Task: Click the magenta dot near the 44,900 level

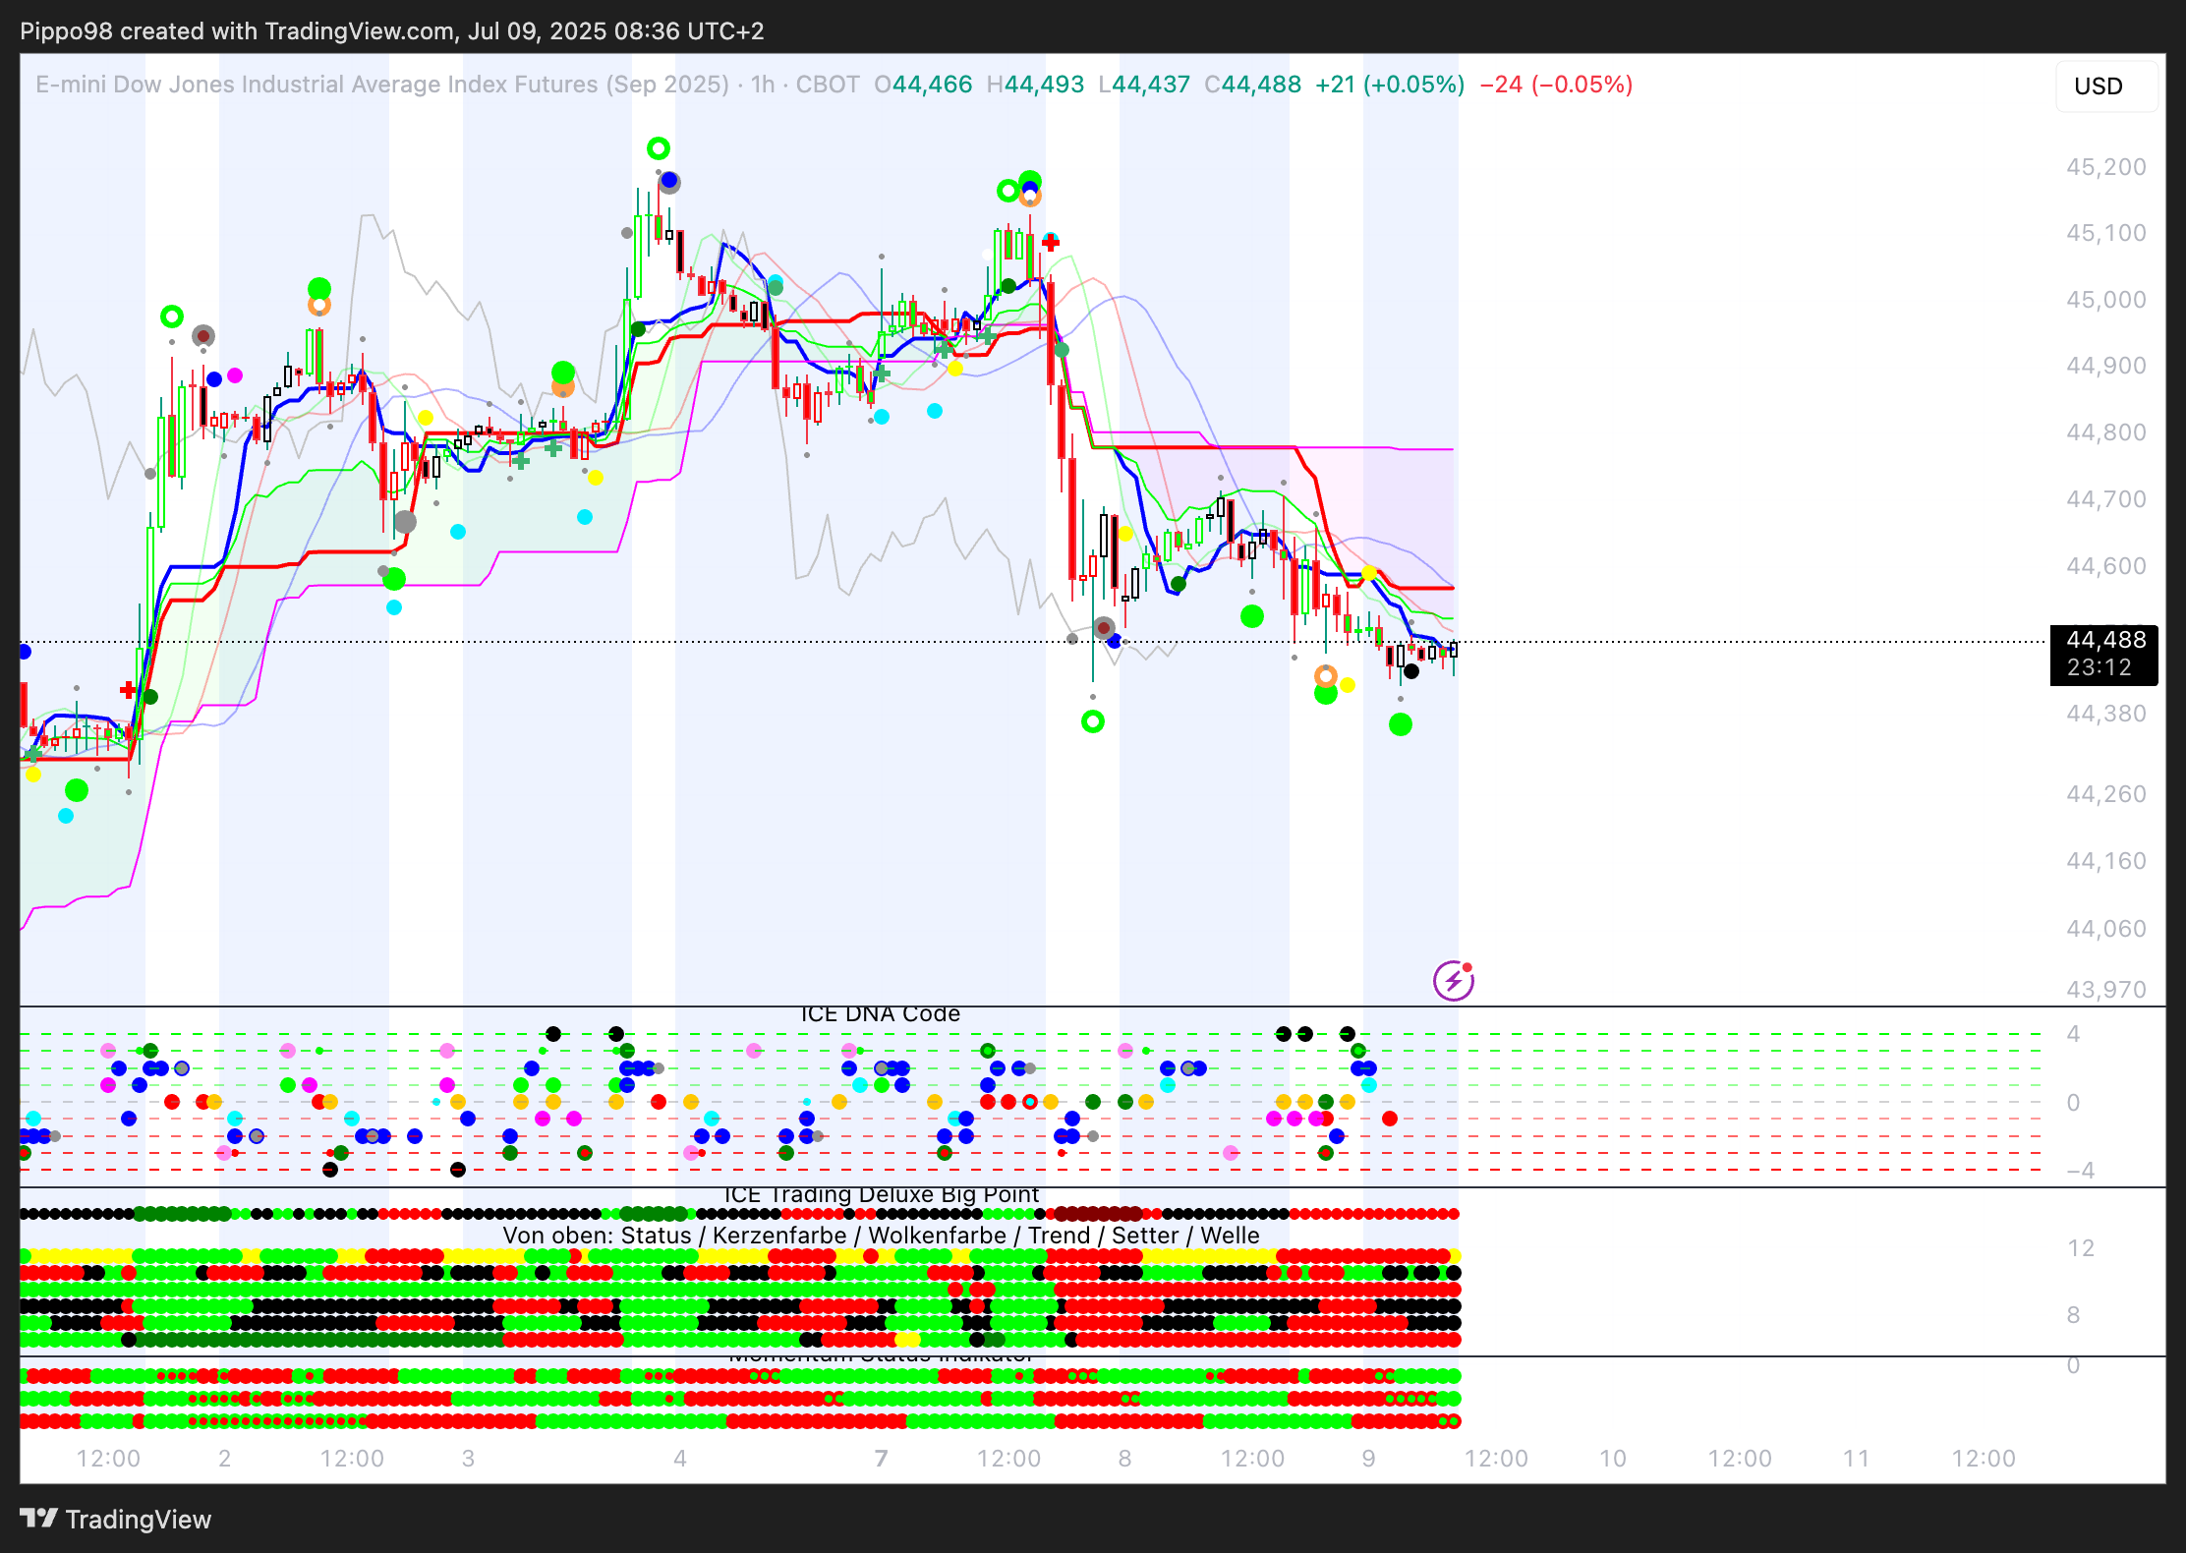Action: tap(235, 375)
